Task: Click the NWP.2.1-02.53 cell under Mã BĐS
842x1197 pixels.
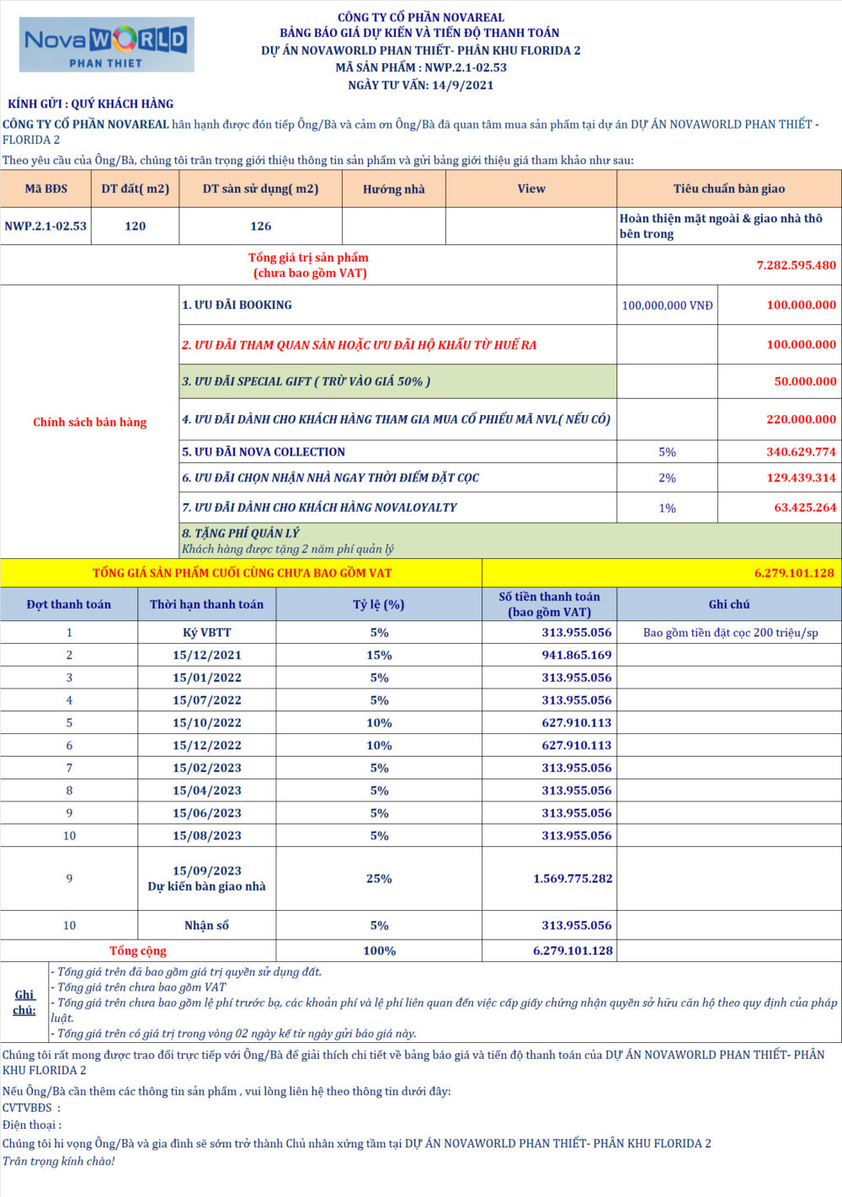Action: [45, 226]
